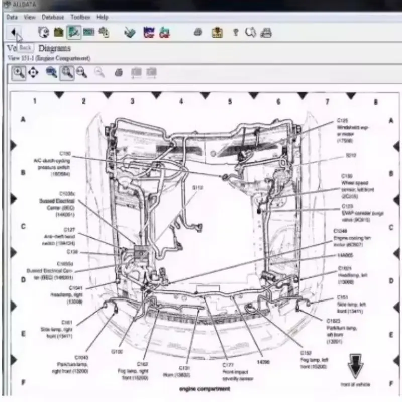The image size is (402, 402).
Task: Click the question mark help icon
Action: tap(236, 33)
